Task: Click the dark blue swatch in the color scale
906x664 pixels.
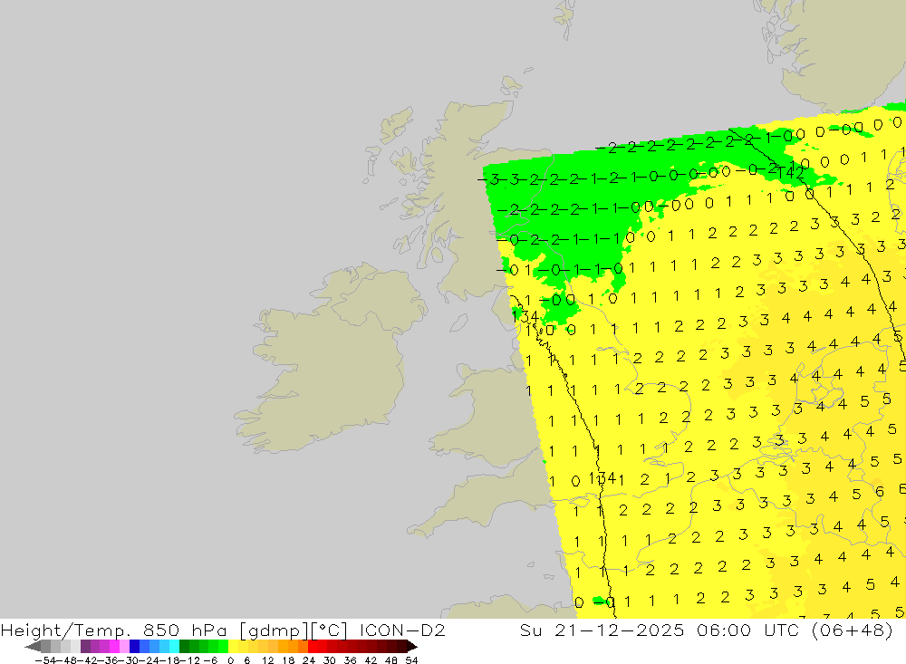Action: 135,647
